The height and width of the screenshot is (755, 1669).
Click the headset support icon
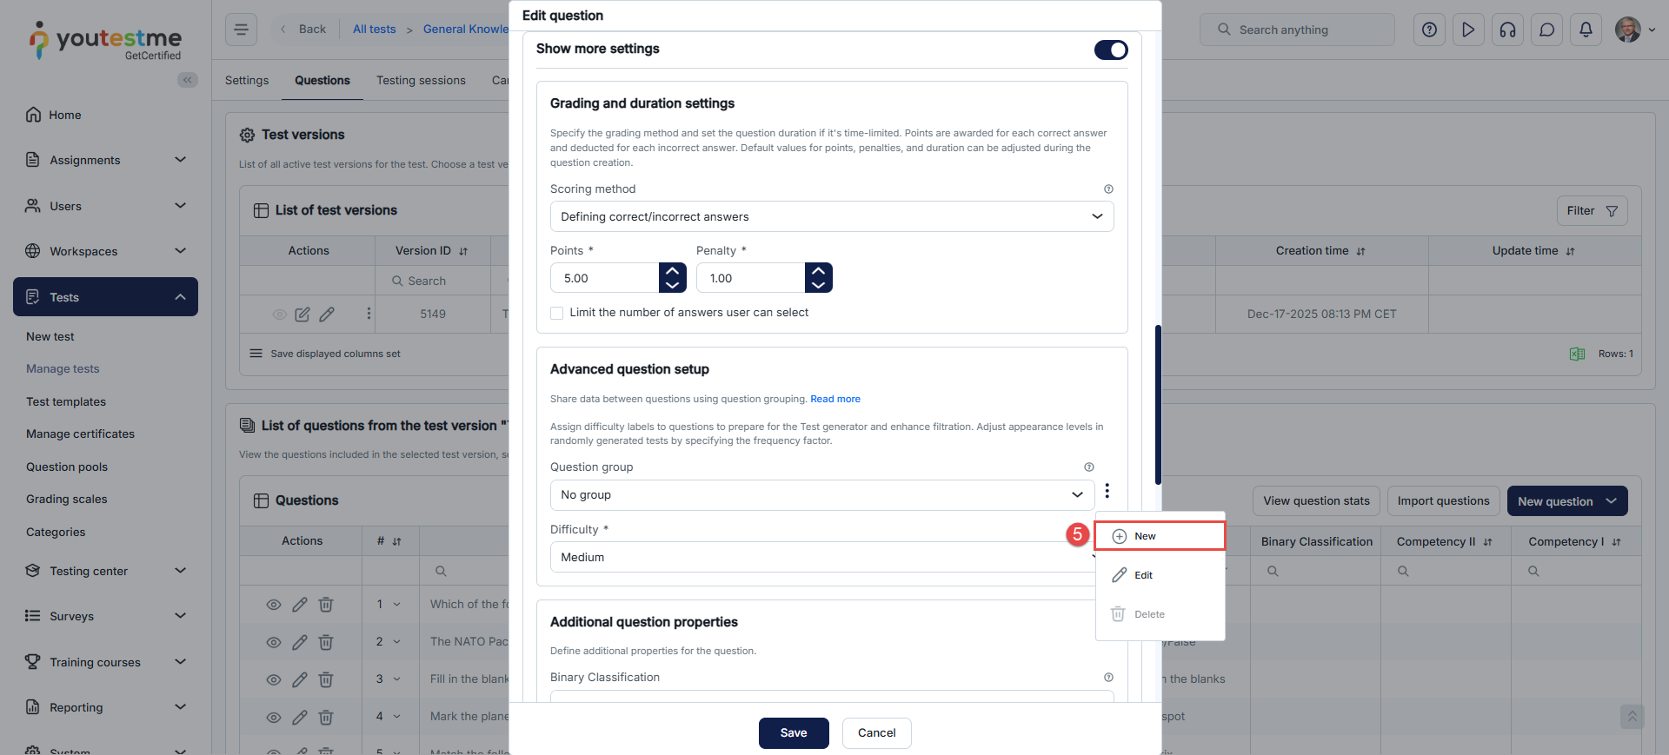point(1507,30)
